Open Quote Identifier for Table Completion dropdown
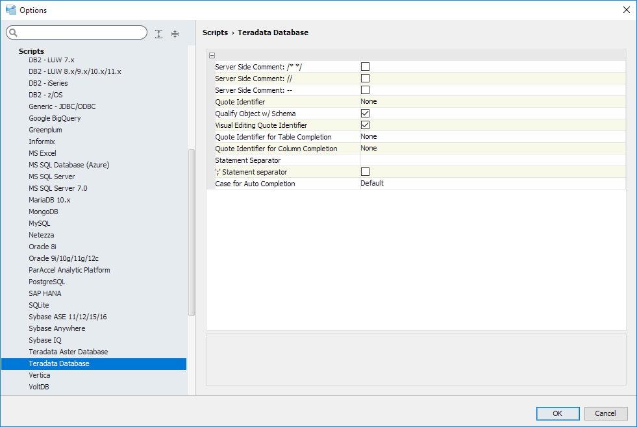The image size is (637, 427). pyautogui.click(x=492, y=136)
